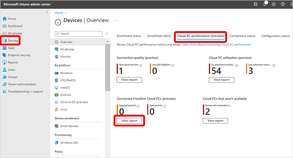Open the more options ellipsis beside Overview
This screenshot has width=293, height=158.
tap(116, 21)
